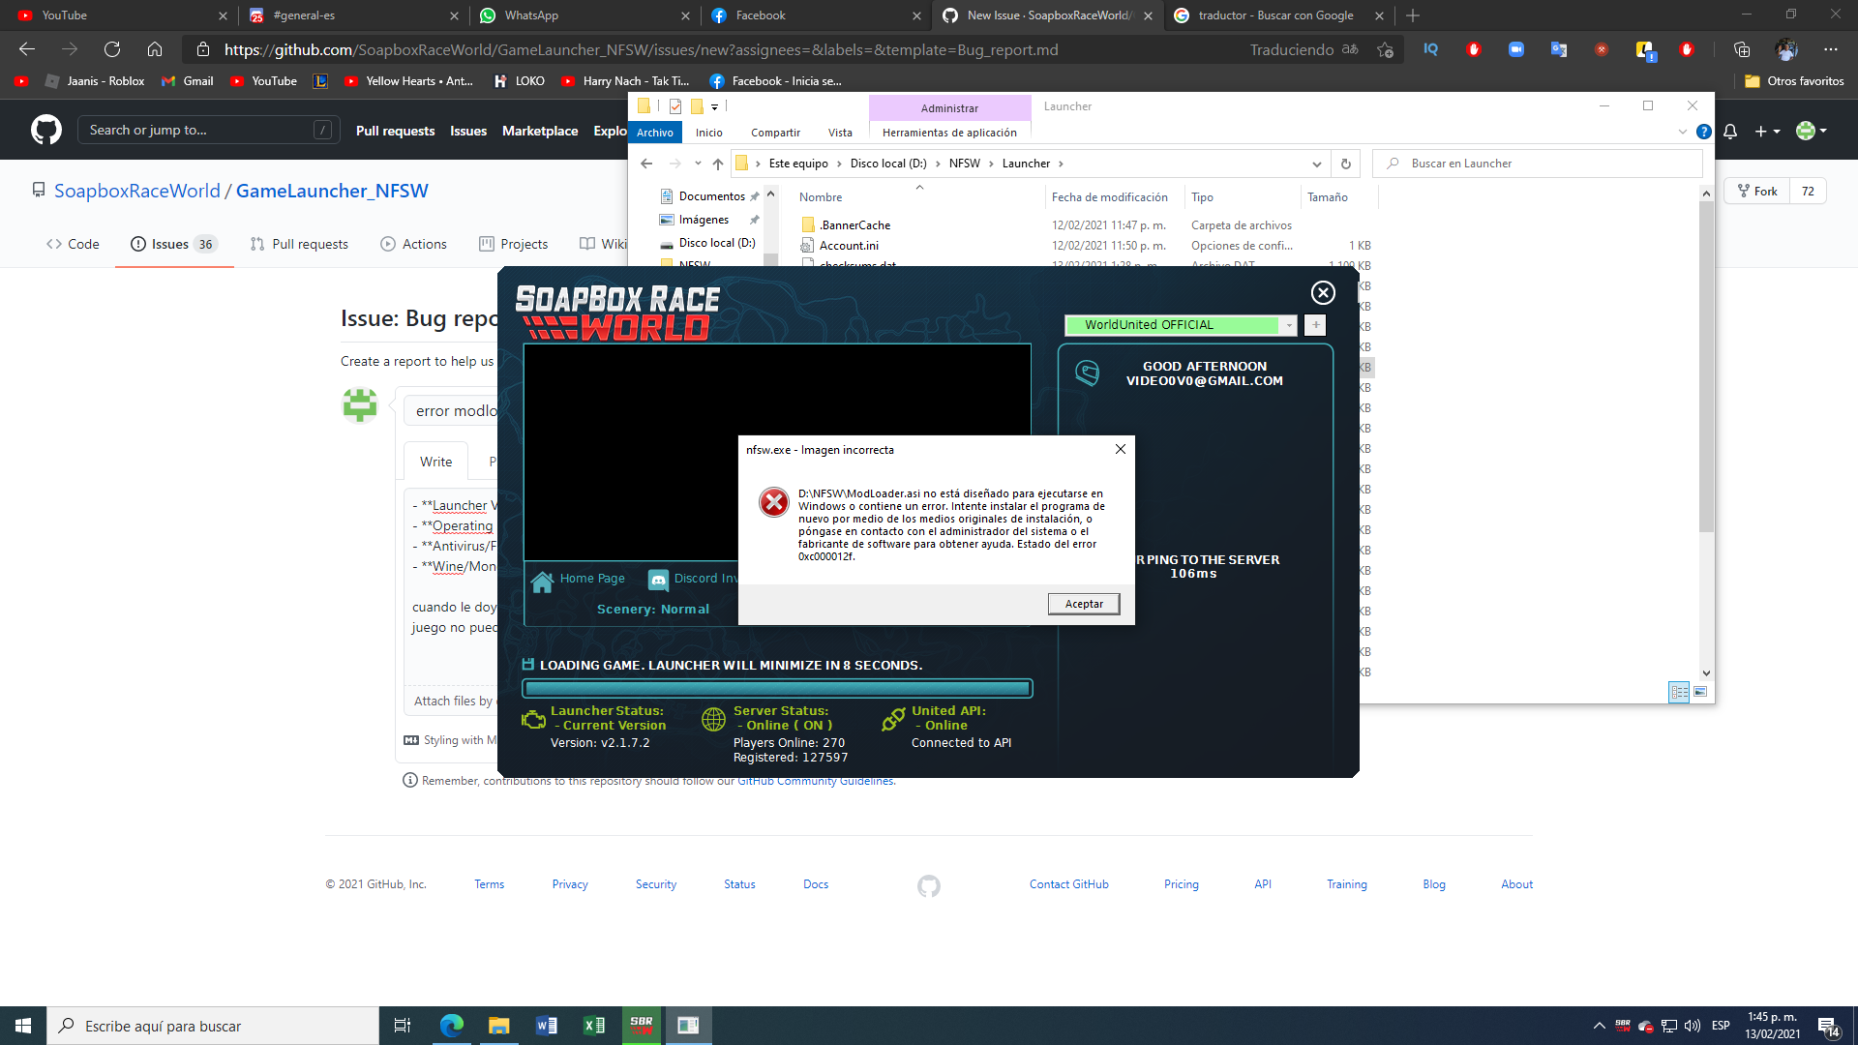Image resolution: width=1858 pixels, height=1045 pixels.
Task: Refresh the File Explorer folder view
Action: point(1345,164)
